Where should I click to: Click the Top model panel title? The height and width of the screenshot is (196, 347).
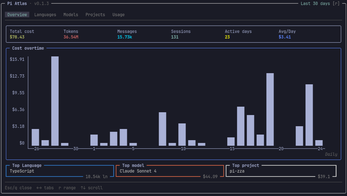[133, 165]
